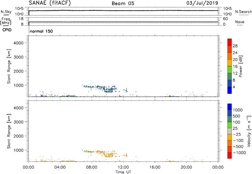252x174 pixels.
Task: Click the 10^5 tick left of noise panel
Action: (19, 8)
